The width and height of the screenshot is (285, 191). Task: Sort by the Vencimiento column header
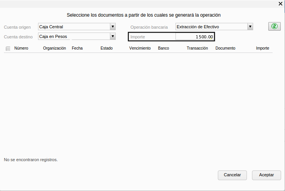pyautogui.click(x=140, y=48)
